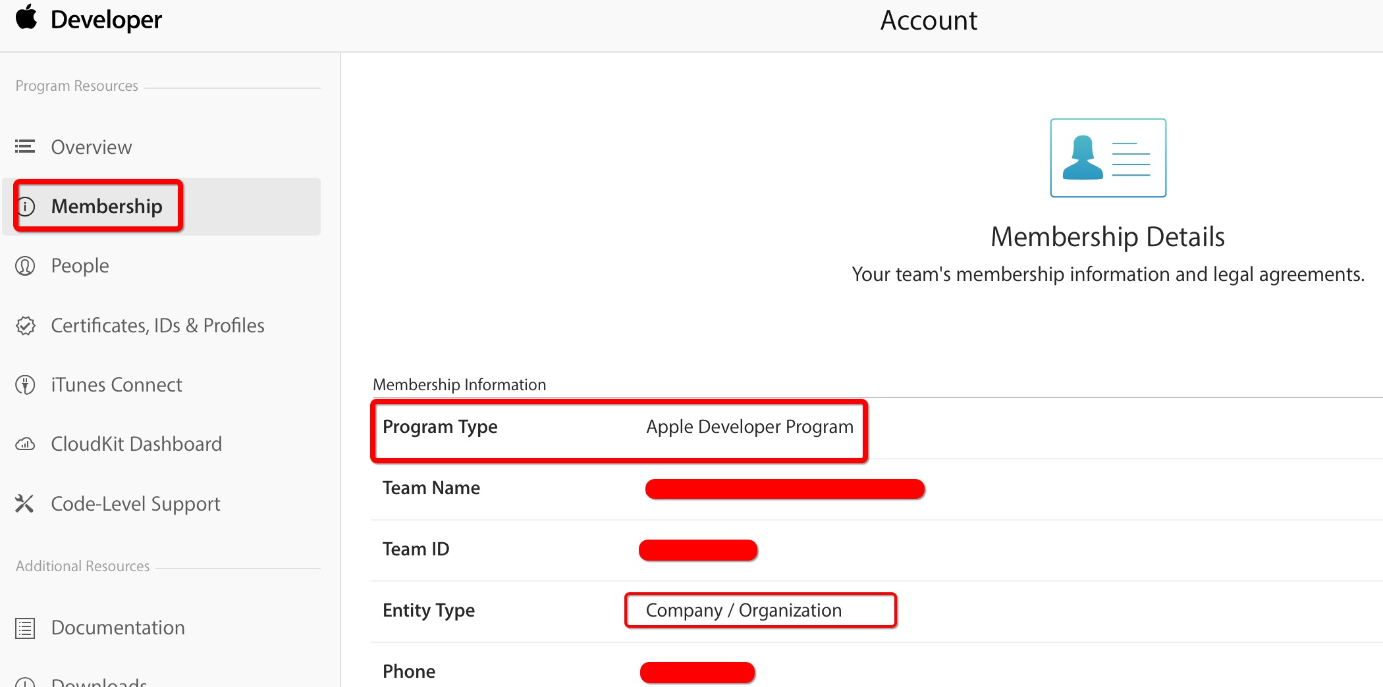Click the Code-Level Support tools icon
Image resolution: width=1383 pixels, height=687 pixels.
(x=24, y=504)
